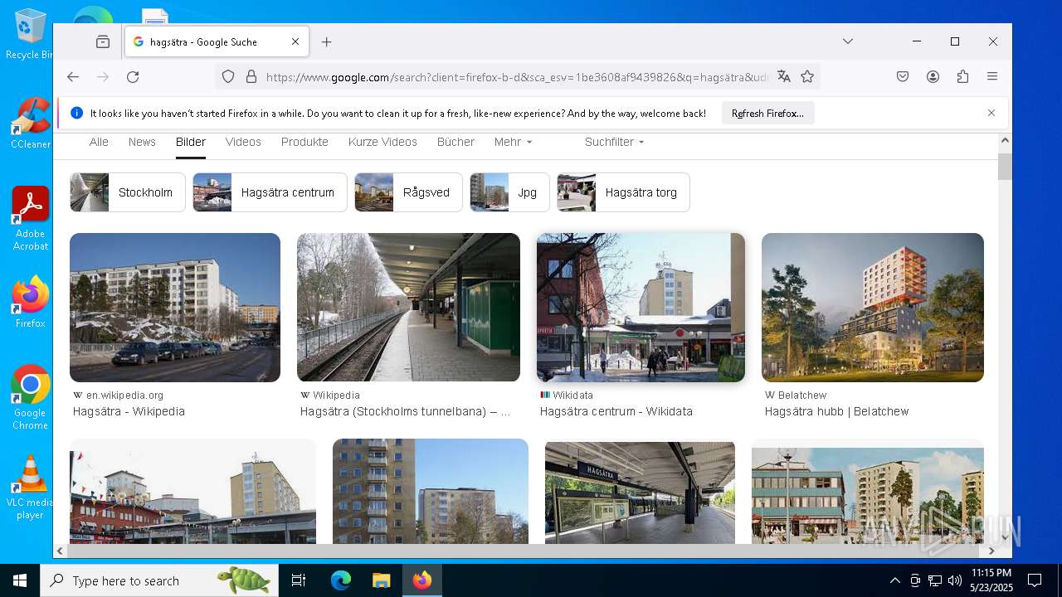
Task: Click the site padlock security icon
Action: click(x=251, y=77)
